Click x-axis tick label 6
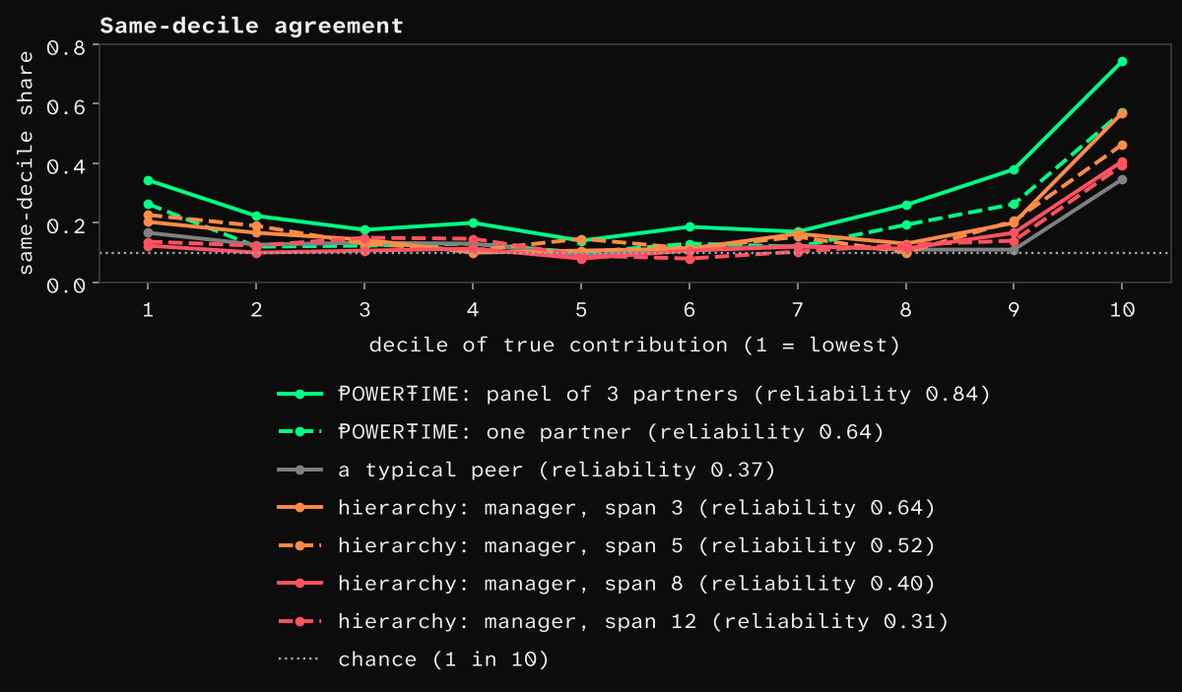 [689, 308]
